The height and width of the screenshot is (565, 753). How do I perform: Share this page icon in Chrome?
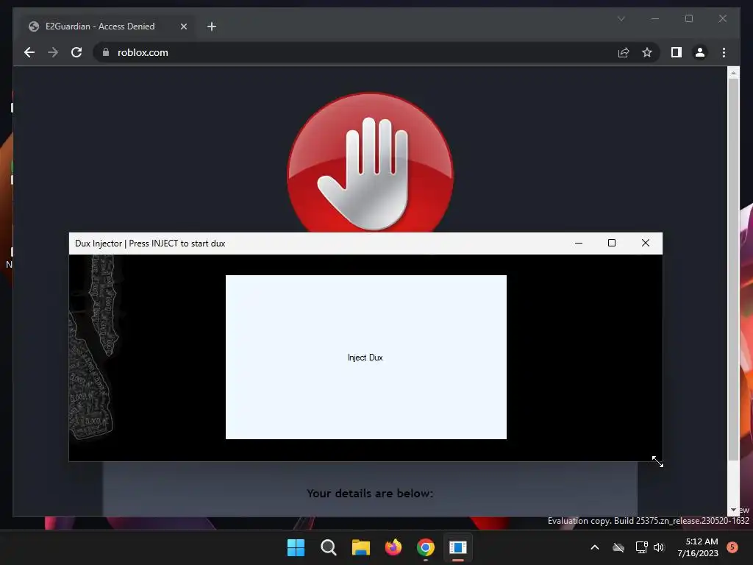tap(624, 52)
